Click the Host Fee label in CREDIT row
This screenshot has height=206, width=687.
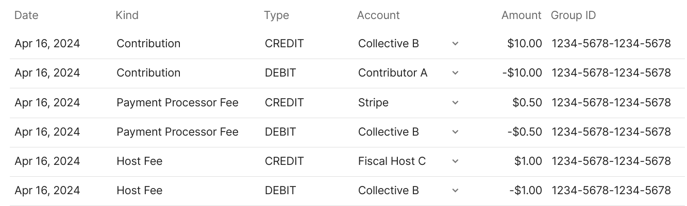pyautogui.click(x=139, y=161)
